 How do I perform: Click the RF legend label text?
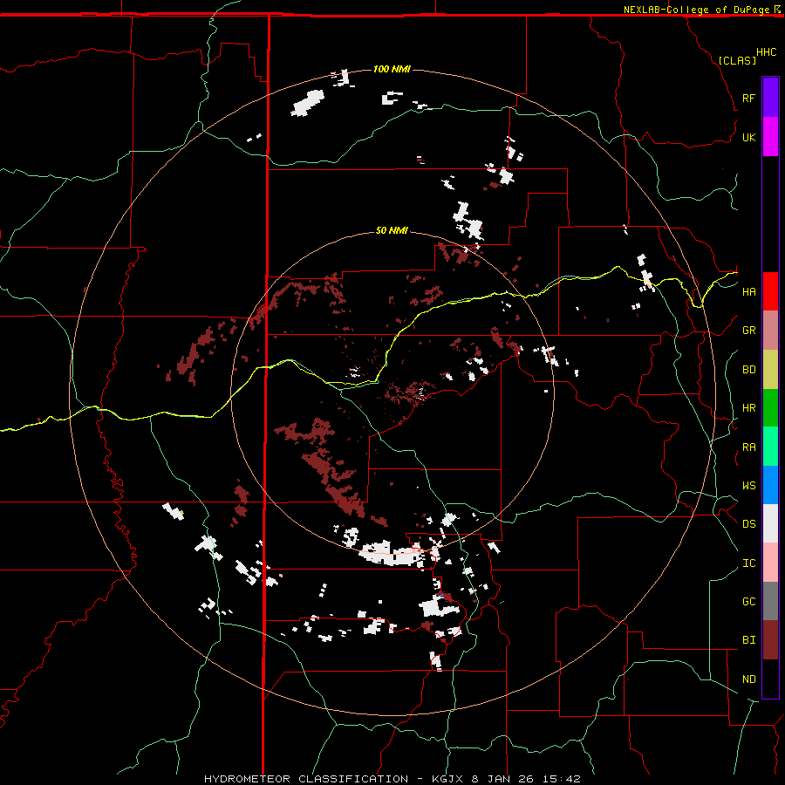point(748,98)
